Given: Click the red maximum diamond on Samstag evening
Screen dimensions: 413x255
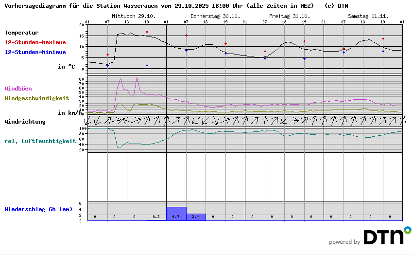Looking at the screenshot, I should [x=383, y=39].
